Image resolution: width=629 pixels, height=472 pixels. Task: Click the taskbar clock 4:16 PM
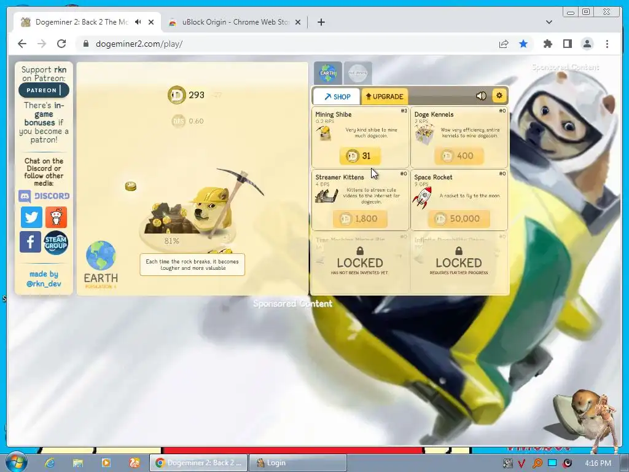pyautogui.click(x=598, y=463)
